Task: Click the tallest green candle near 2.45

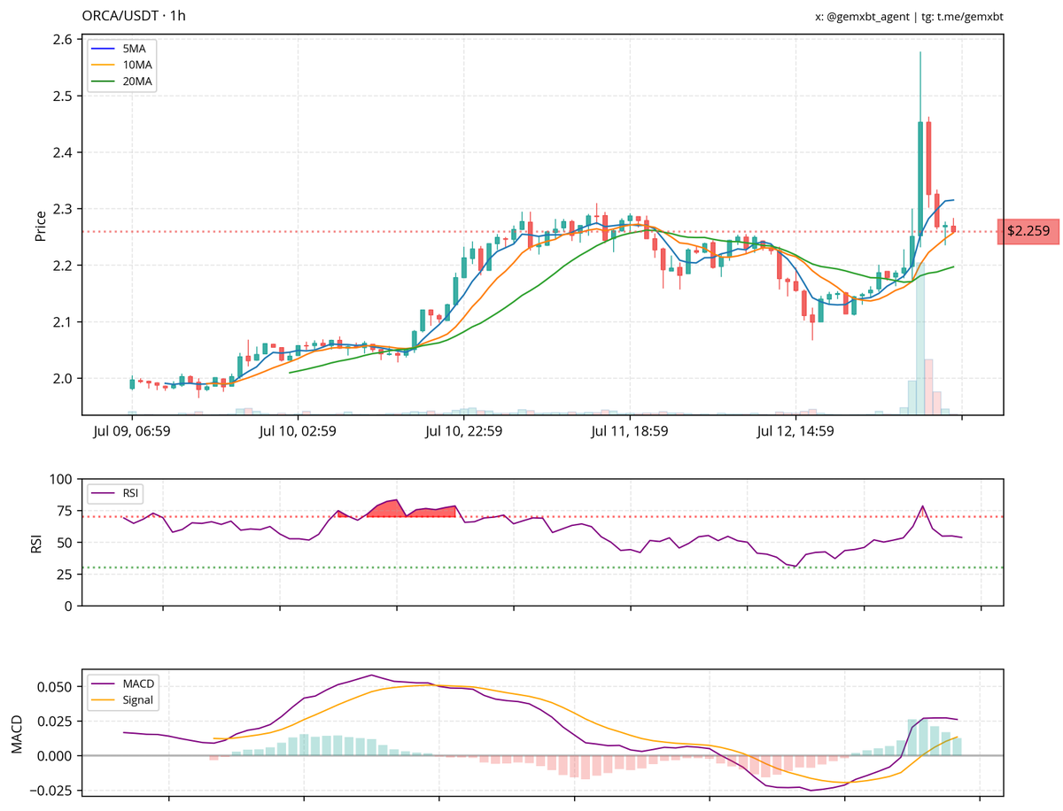Action: coord(920,179)
